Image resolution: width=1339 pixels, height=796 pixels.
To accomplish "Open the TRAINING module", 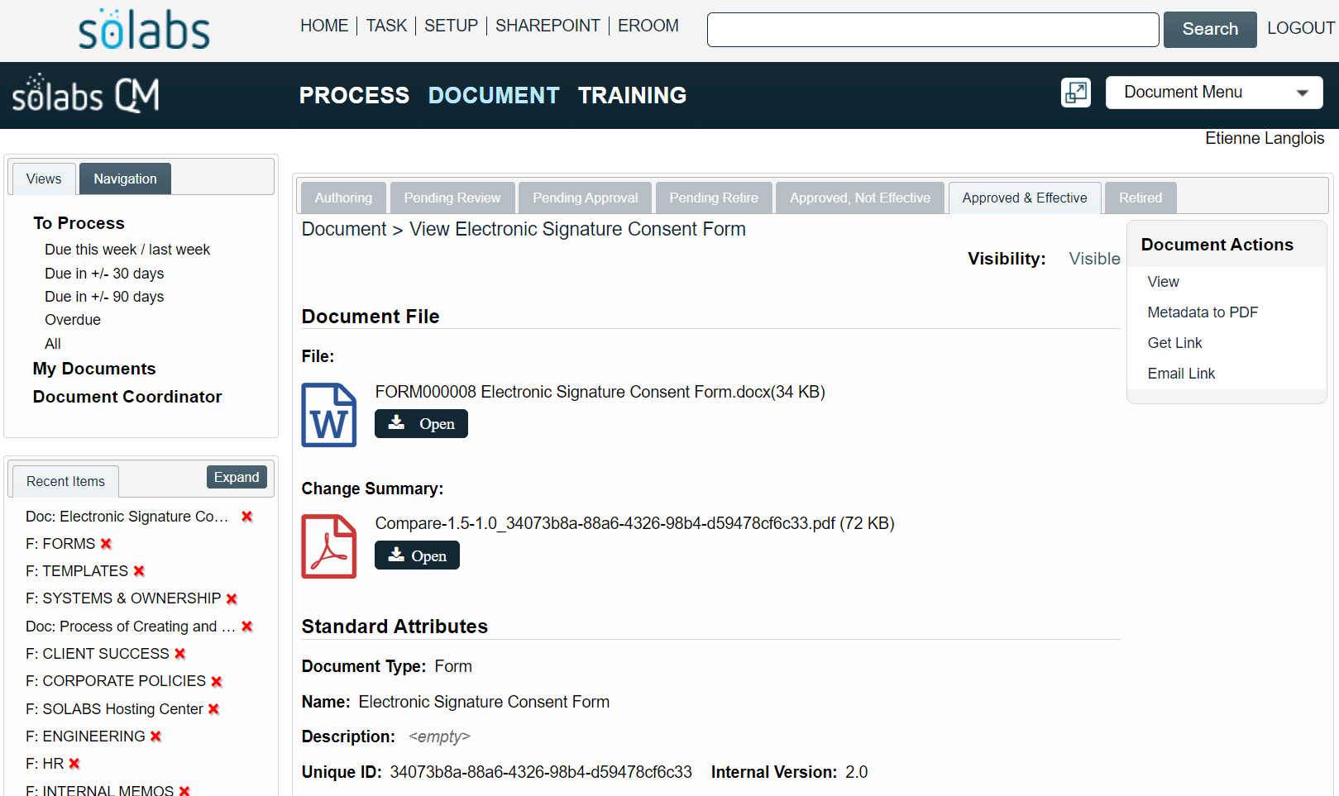I will [632, 95].
